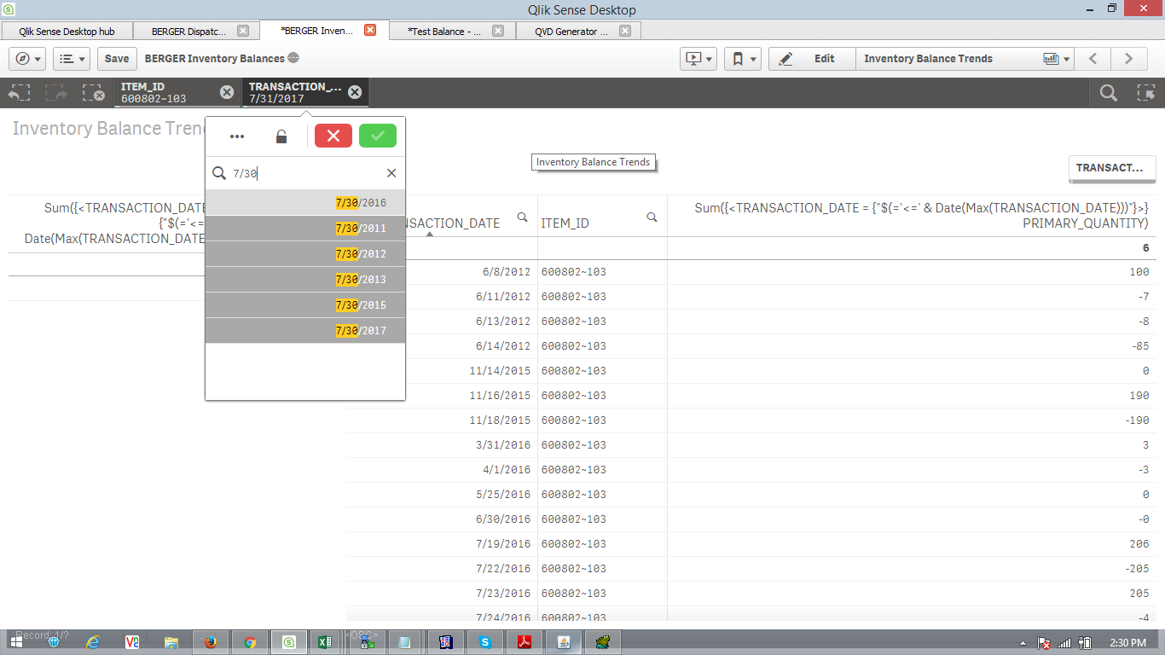The width and height of the screenshot is (1165, 655).
Task: Switch to BERGER Dispatc... tab
Action: [x=188, y=31]
